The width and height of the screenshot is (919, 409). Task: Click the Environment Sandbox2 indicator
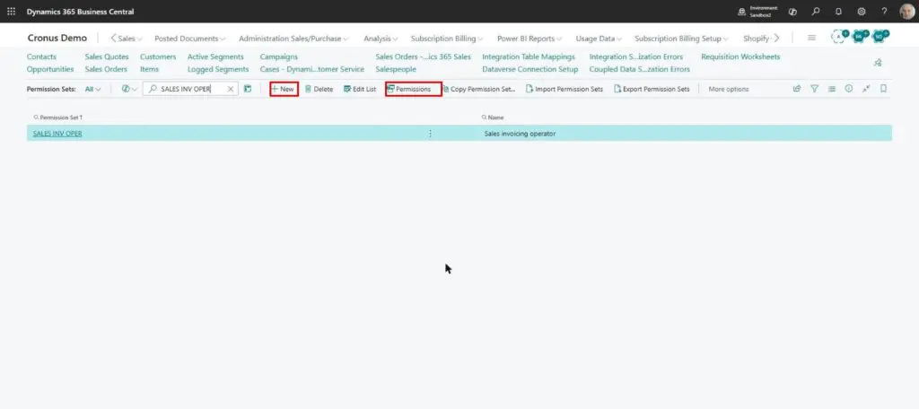coord(757,11)
